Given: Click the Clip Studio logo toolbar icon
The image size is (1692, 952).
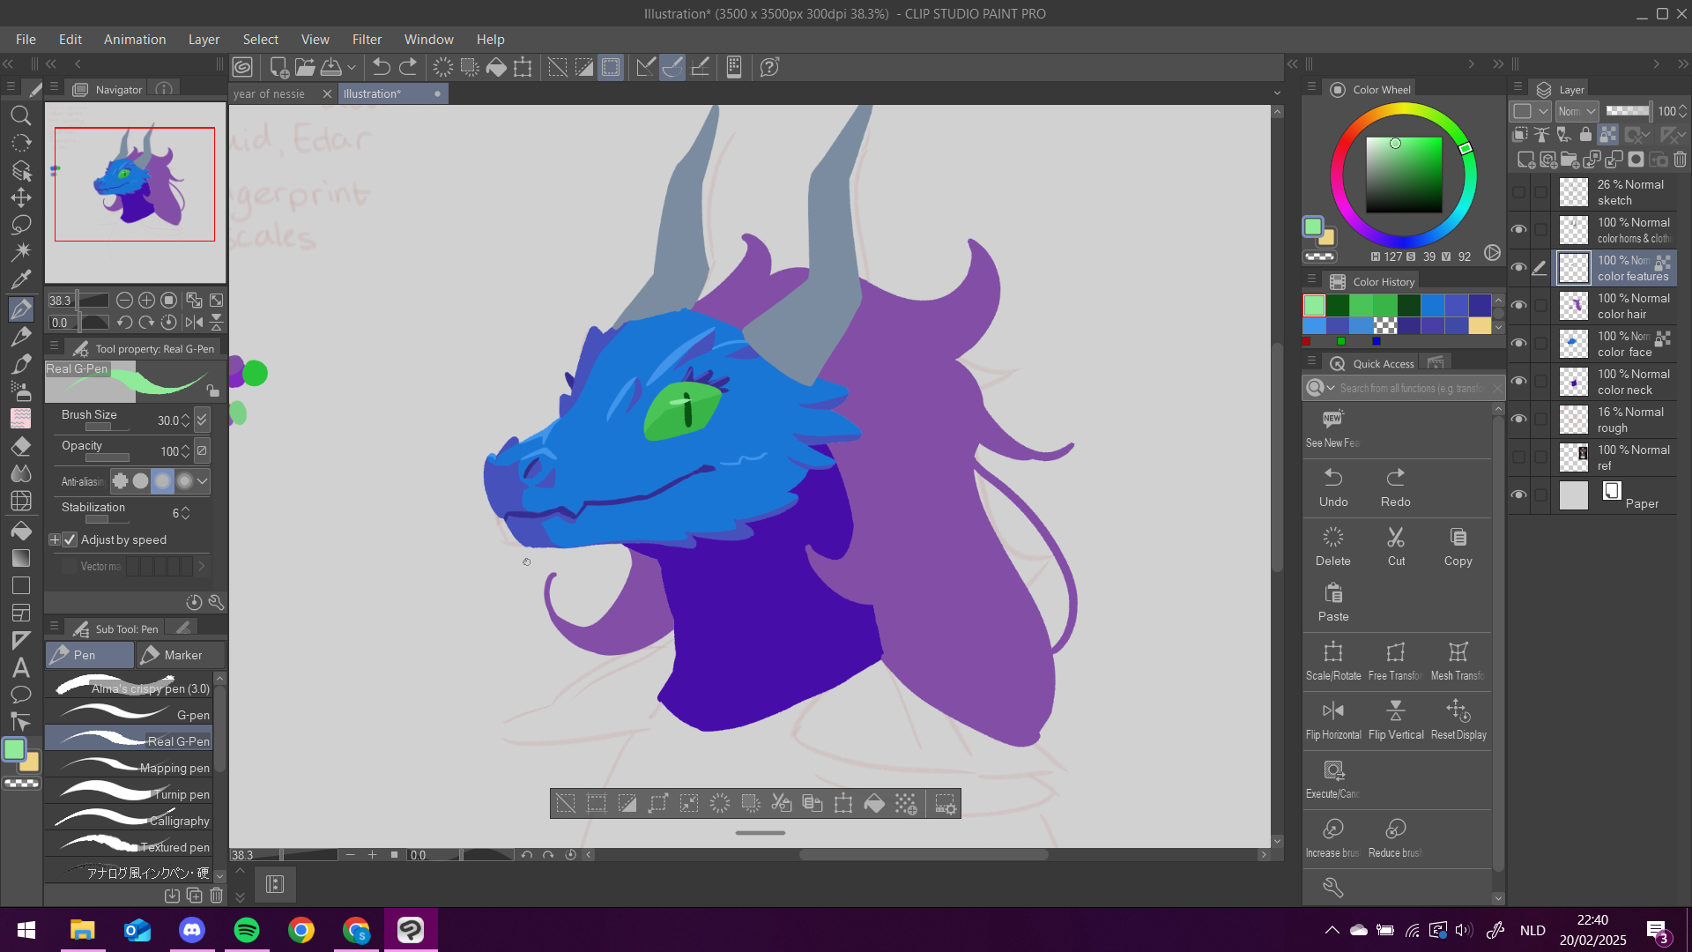Looking at the screenshot, I should (242, 67).
